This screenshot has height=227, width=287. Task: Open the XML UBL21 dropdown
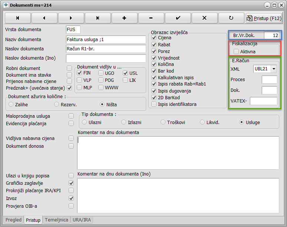pos(274,69)
